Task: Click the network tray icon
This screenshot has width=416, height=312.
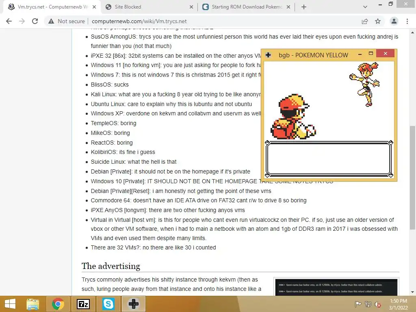Action: click(x=368, y=304)
